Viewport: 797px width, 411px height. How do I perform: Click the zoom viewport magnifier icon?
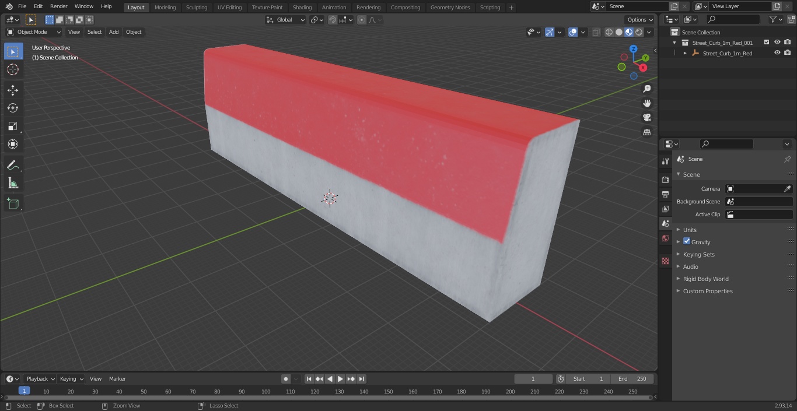pos(646,89)
